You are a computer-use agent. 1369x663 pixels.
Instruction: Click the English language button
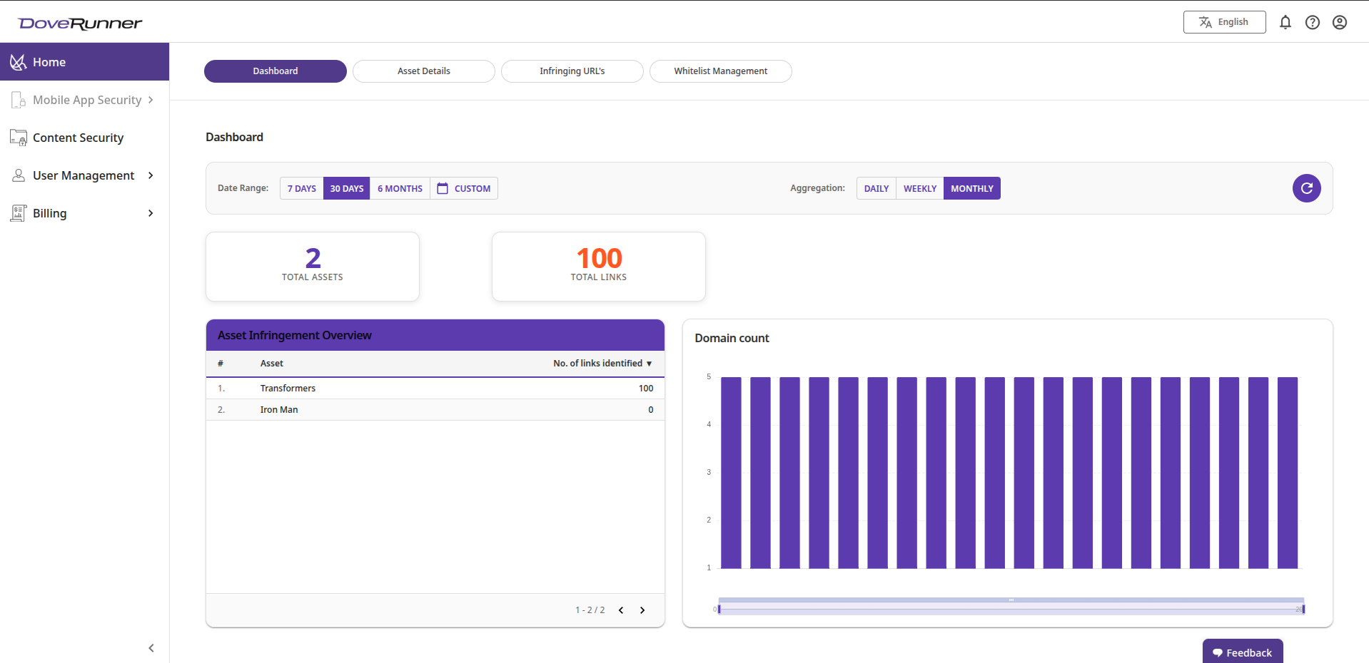pyautogui.click(x=1223, y=22)
